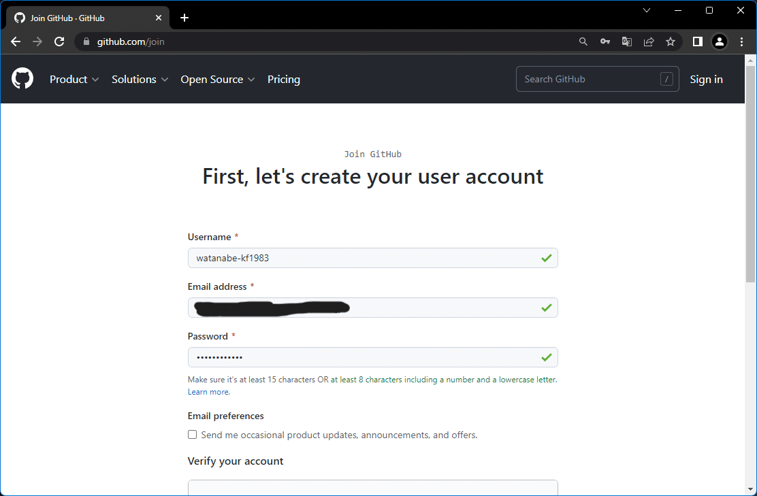Click the Password valid checkmark

point(547,357)
